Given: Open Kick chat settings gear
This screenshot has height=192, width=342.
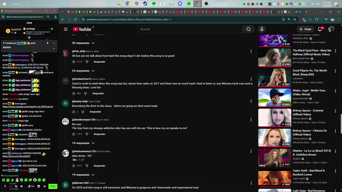Looking at the screenshot, I should coord(45,186).
